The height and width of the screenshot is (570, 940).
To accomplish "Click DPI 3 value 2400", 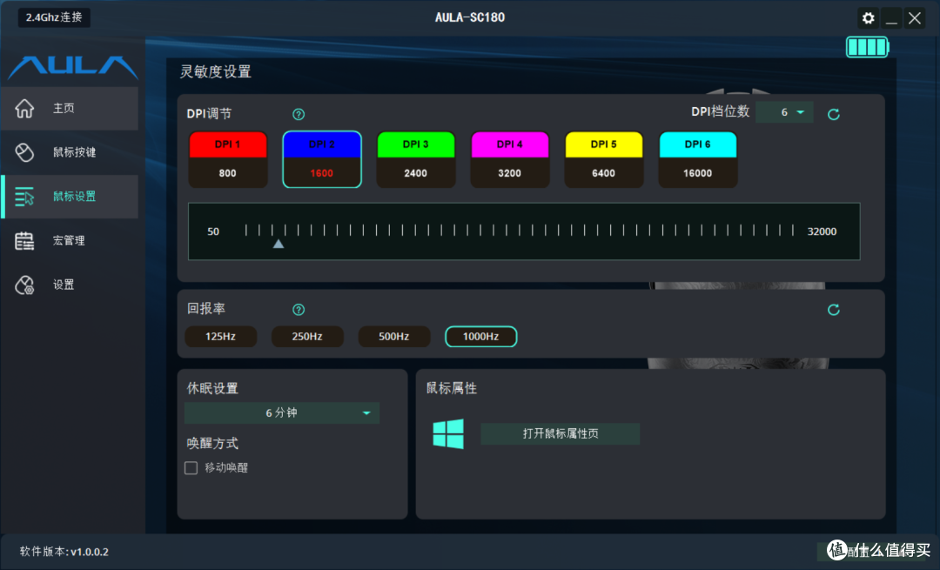I will (415, 173).
